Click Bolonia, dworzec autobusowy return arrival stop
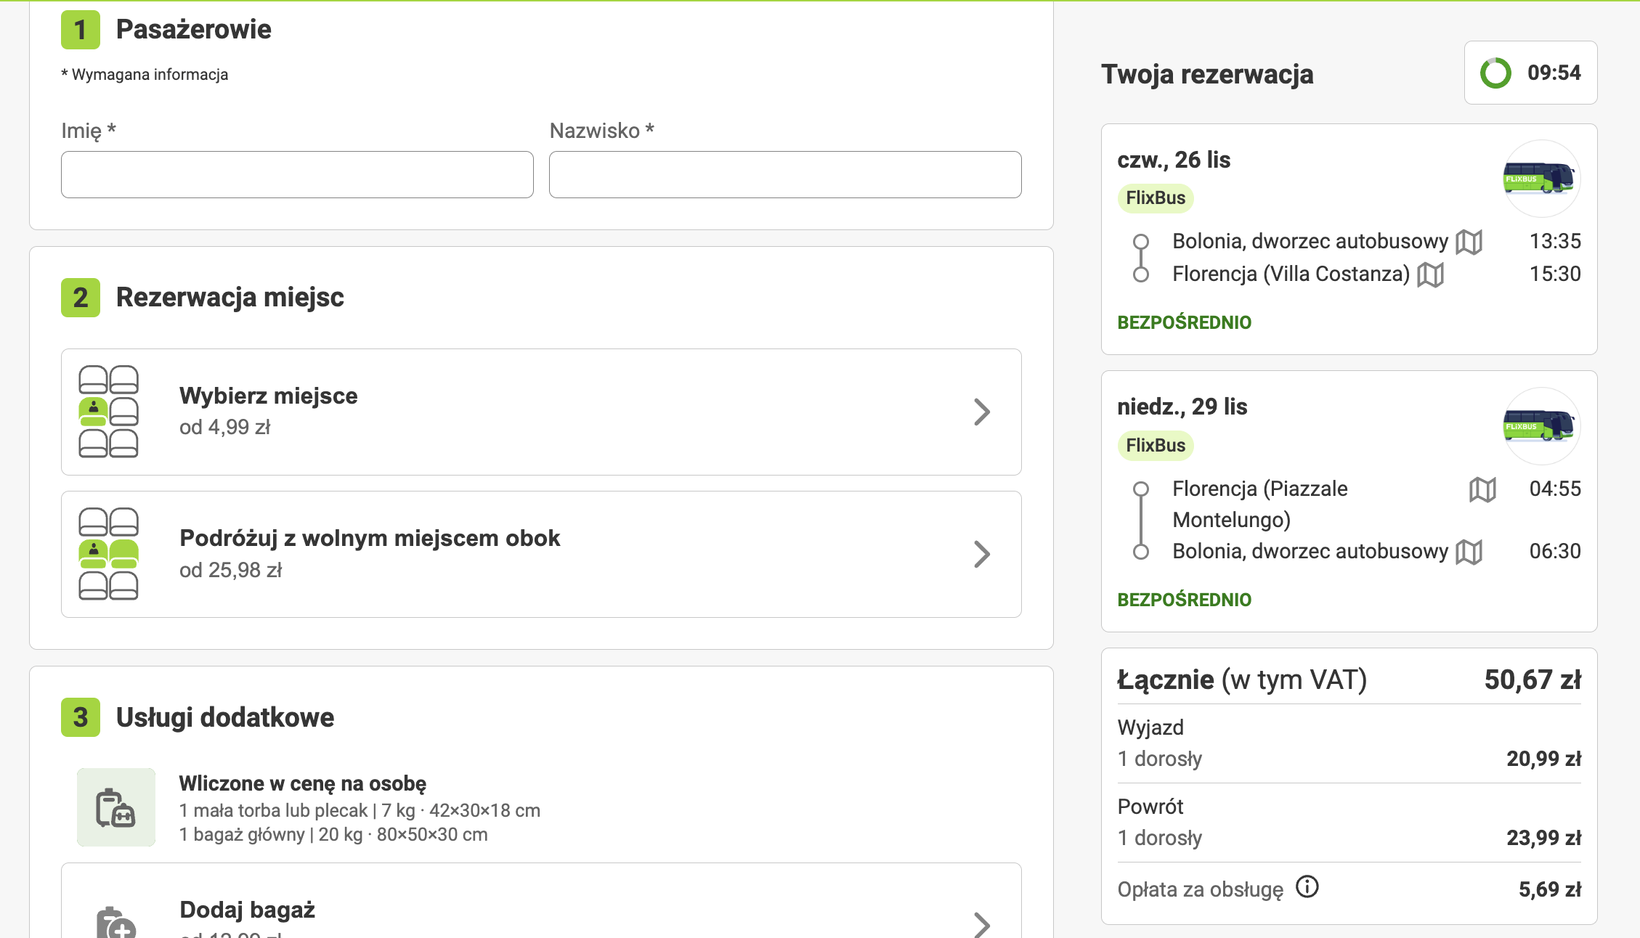This screenshot has width=1640, height=938. tap(1310, 552)
